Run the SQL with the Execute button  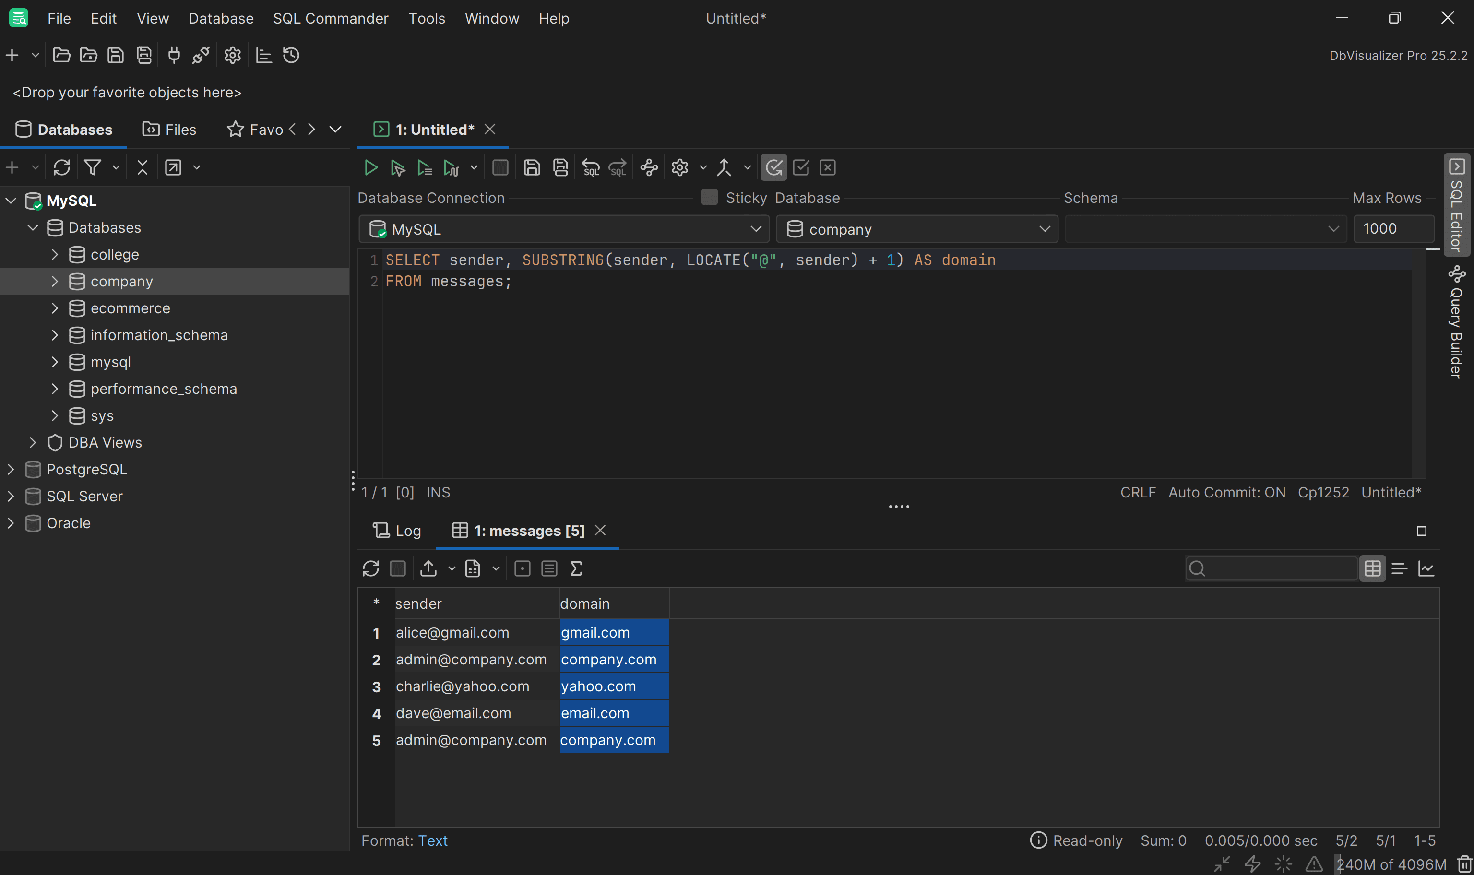370,168
